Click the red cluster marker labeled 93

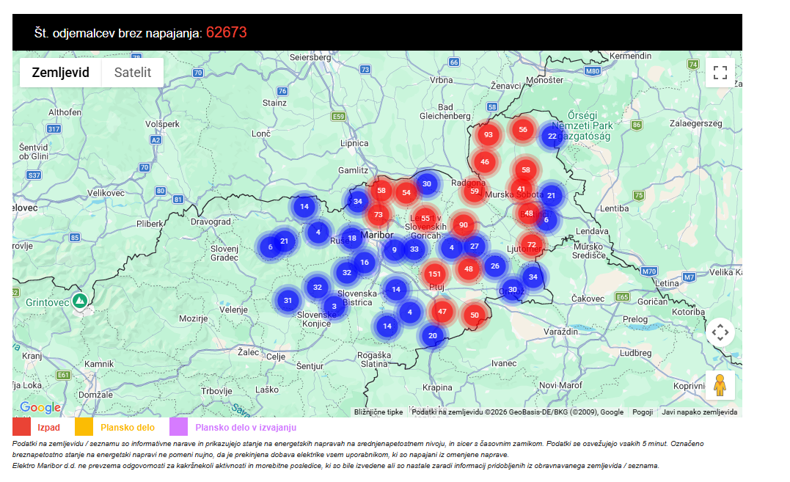click(x=489, y=135)
